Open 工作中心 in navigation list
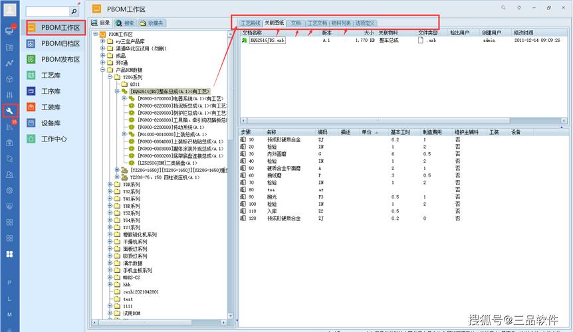The image size is (573, 332). tap(47, 139)
